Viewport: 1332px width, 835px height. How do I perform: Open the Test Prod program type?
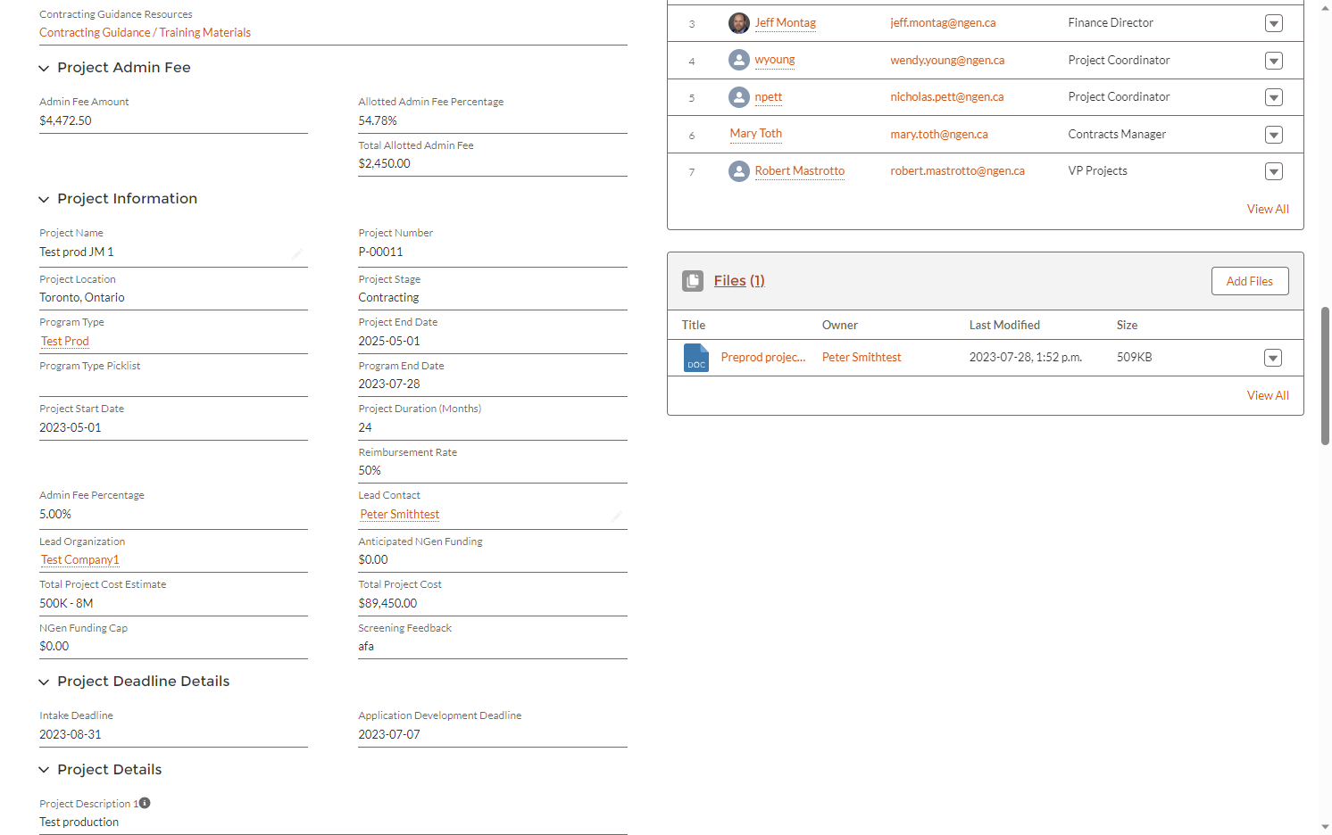point(65,342)
